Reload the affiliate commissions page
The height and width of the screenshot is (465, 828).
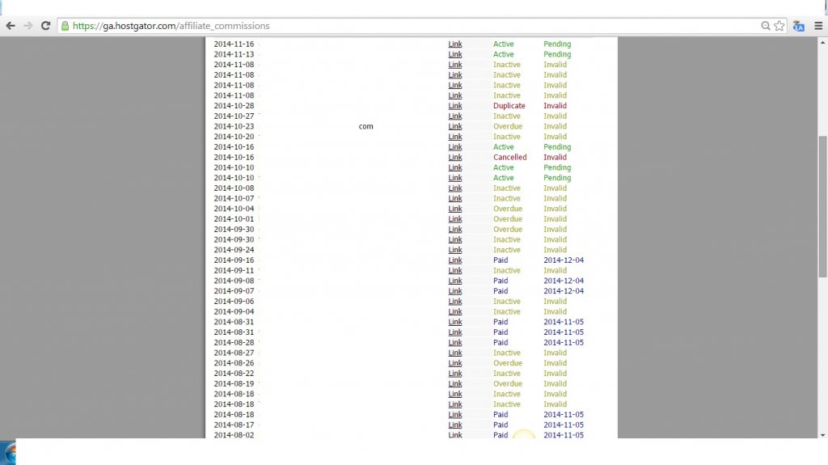[45, 25]
